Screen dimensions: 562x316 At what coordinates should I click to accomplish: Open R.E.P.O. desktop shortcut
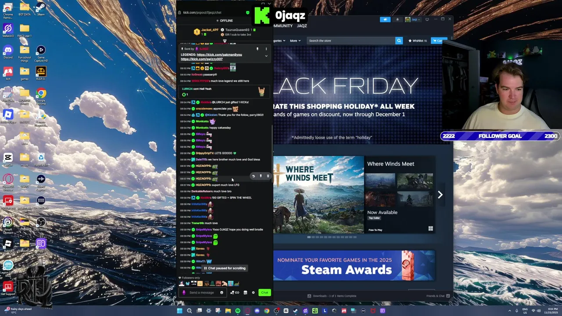coord(41,73)
